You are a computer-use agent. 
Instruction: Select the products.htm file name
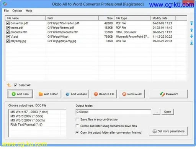click(x=19, y=32)
